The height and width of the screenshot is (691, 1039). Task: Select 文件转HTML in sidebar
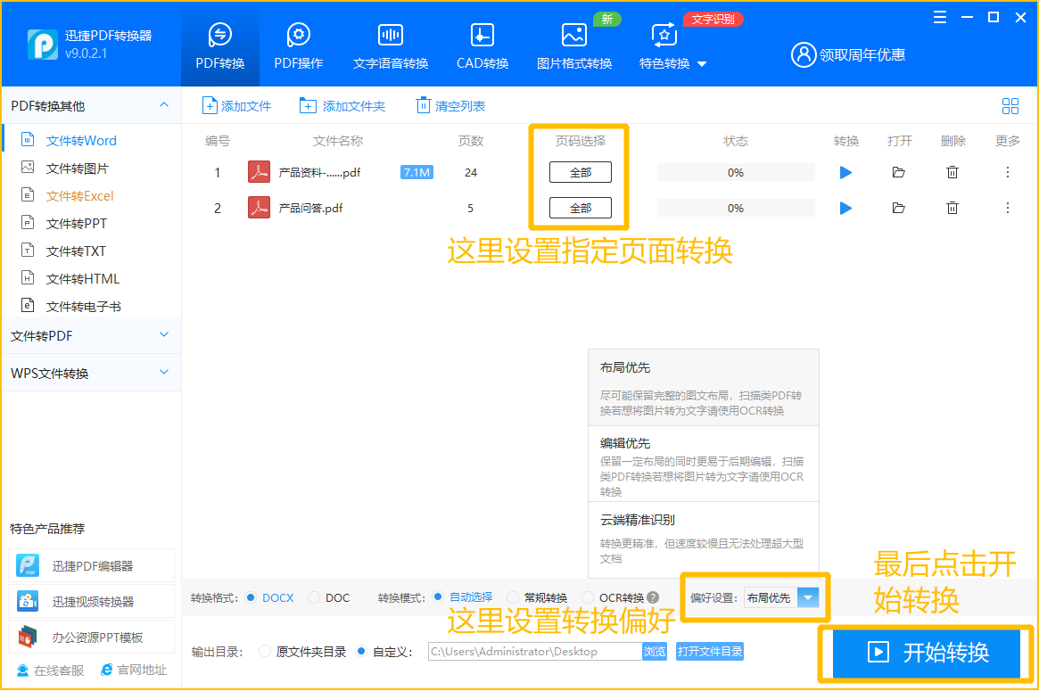(82, 279)
